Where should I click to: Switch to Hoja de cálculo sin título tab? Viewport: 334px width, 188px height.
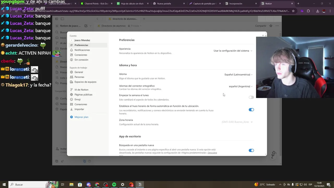(x=132, y=4)
